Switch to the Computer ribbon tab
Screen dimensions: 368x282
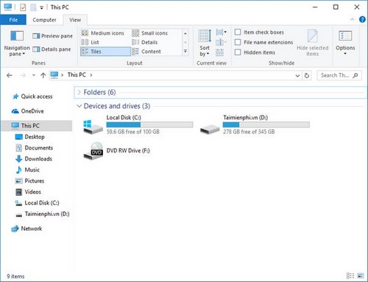coord(44,20)
